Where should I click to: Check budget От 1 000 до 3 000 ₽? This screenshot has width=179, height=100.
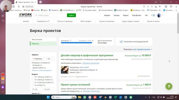tap(33, 77)
